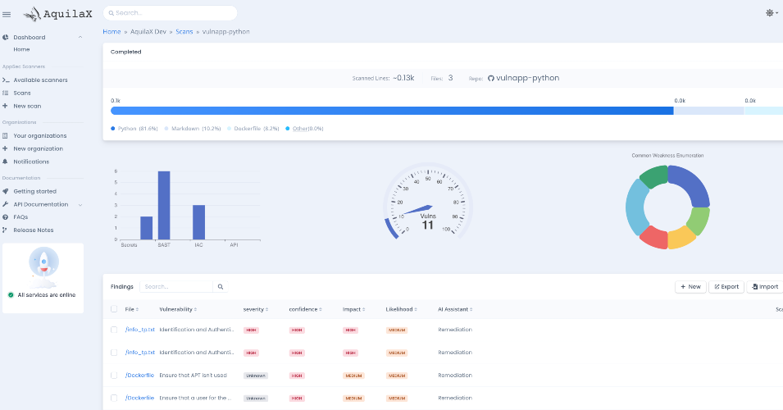Click the Other legend color dot
The width and height of the screenshot is (783, 410).
coord(288,129)
